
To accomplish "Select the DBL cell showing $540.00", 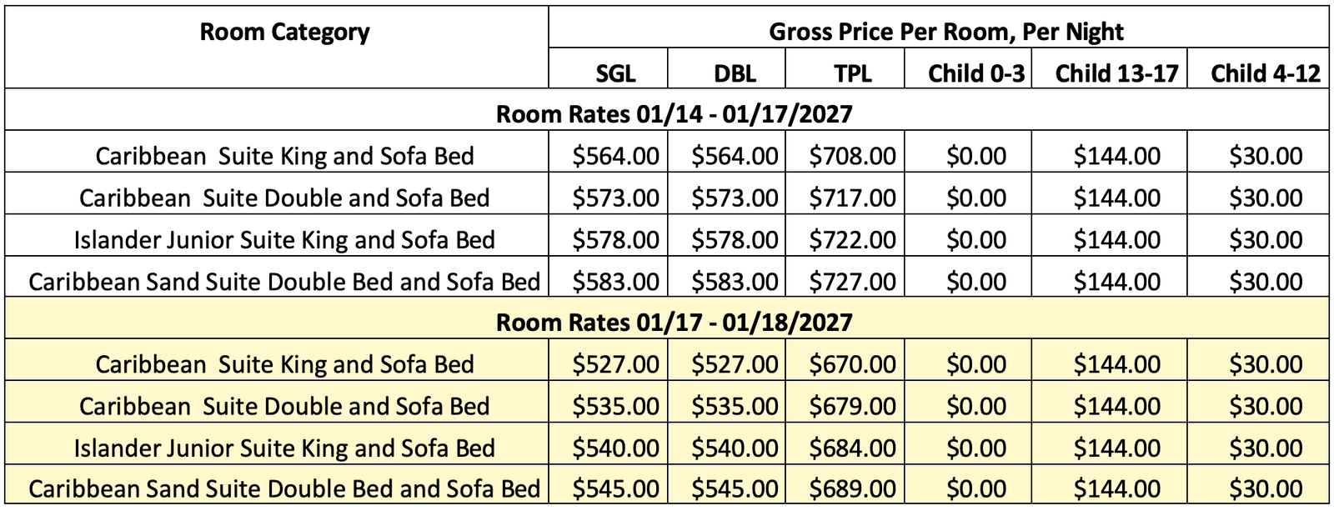I will (735, 448).
